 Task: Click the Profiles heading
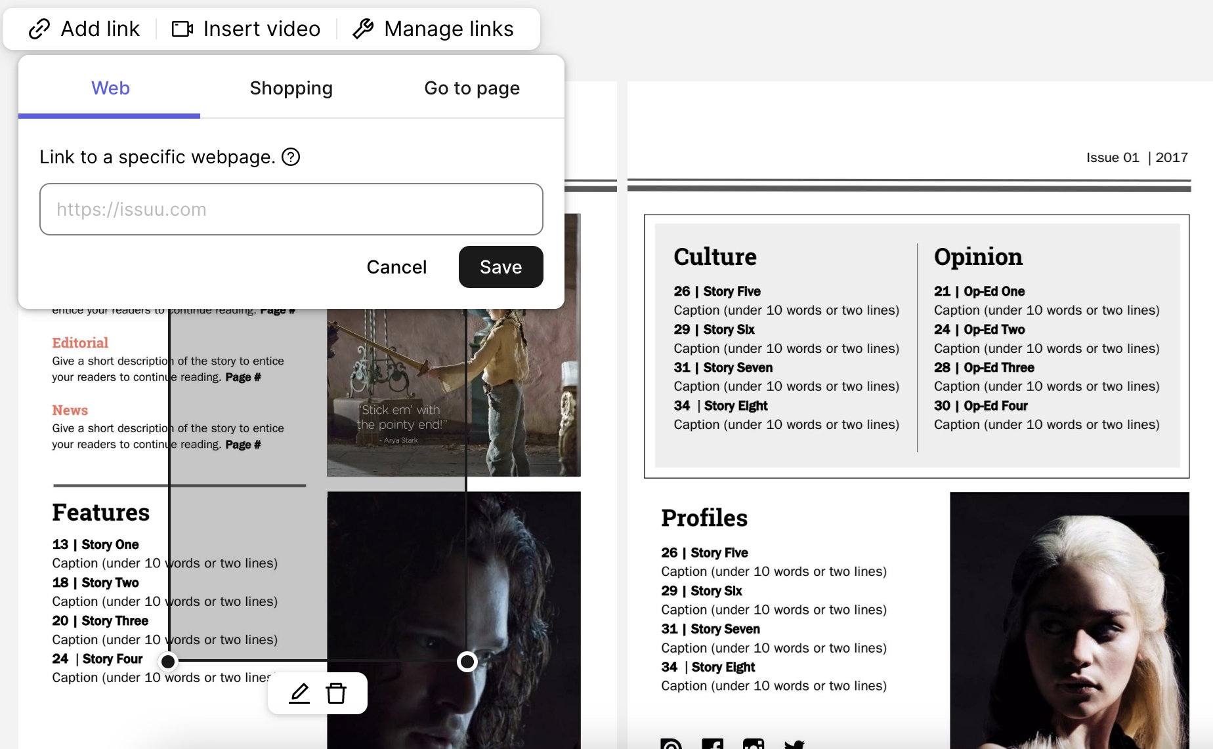[x=704, y=517]
